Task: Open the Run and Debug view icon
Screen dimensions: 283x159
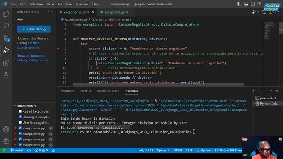Action: (x=6, y=50)
